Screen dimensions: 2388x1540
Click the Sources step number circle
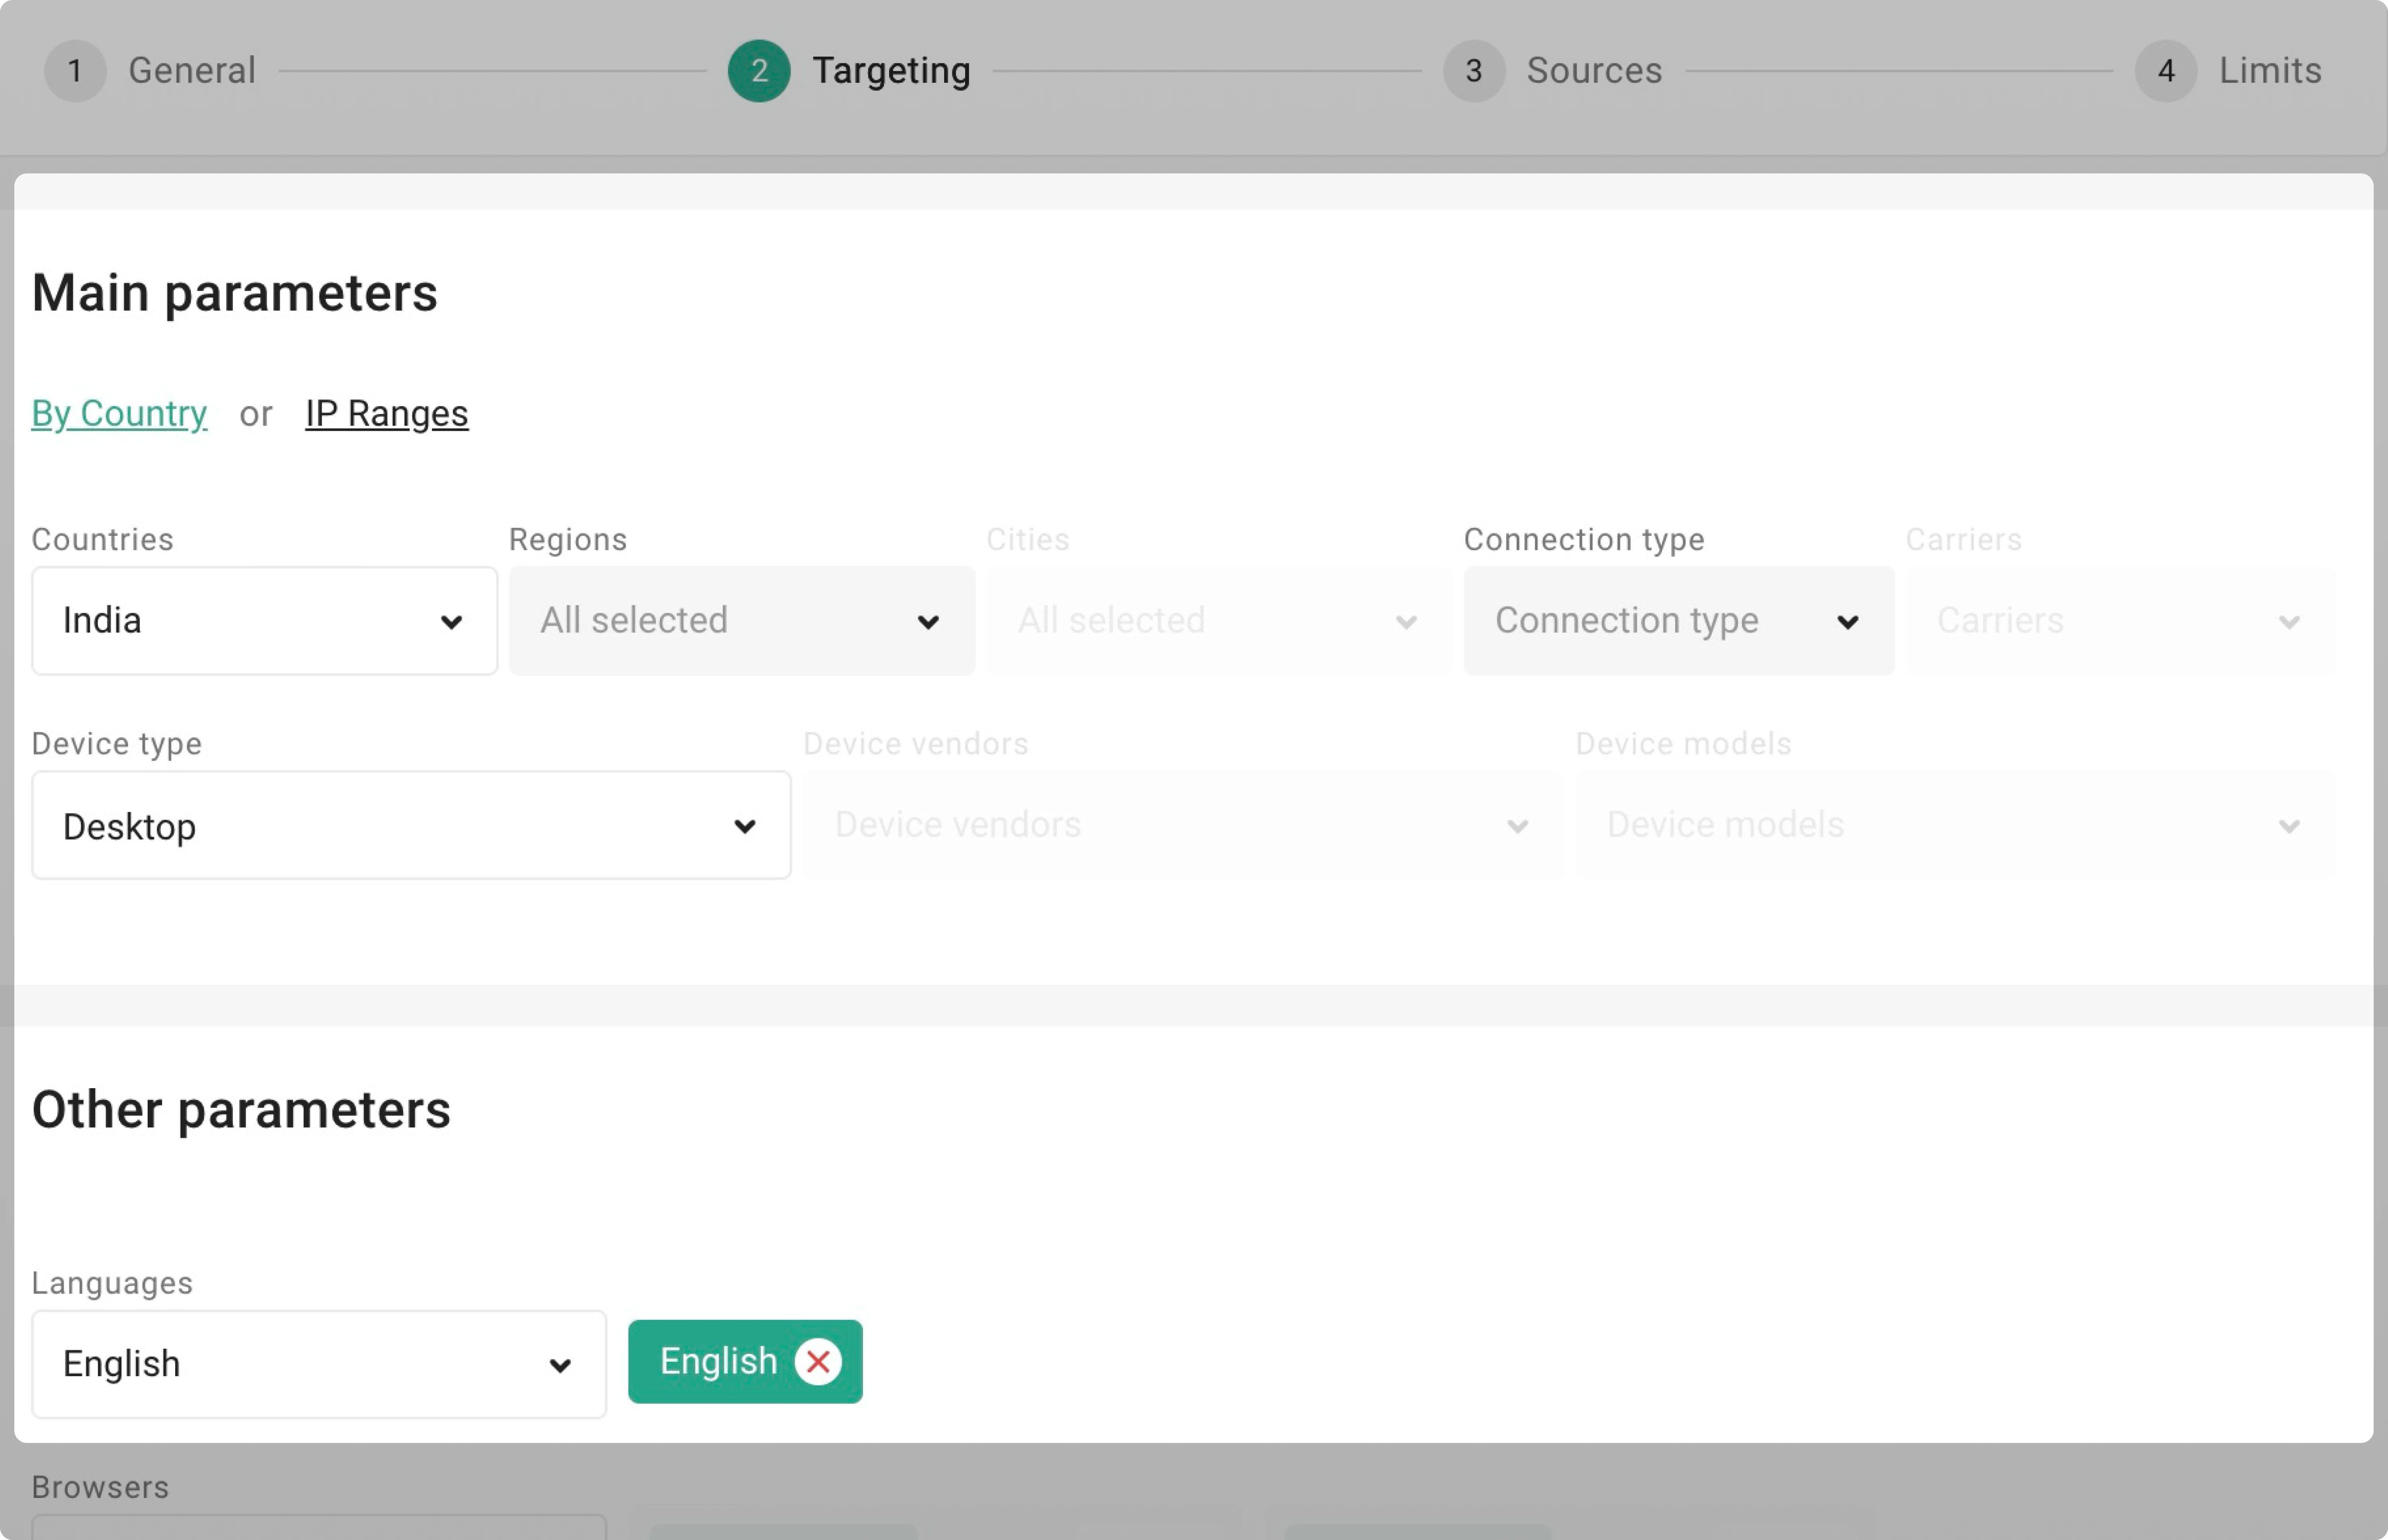1473,70
